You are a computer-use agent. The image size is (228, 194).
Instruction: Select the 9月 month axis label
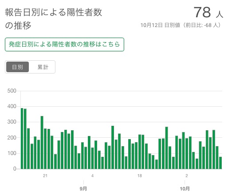[x=83, y=189]
